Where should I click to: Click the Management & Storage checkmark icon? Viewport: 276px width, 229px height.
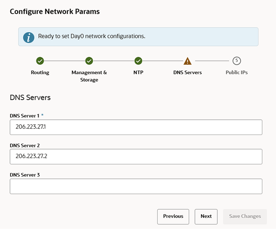coord(89,61)
